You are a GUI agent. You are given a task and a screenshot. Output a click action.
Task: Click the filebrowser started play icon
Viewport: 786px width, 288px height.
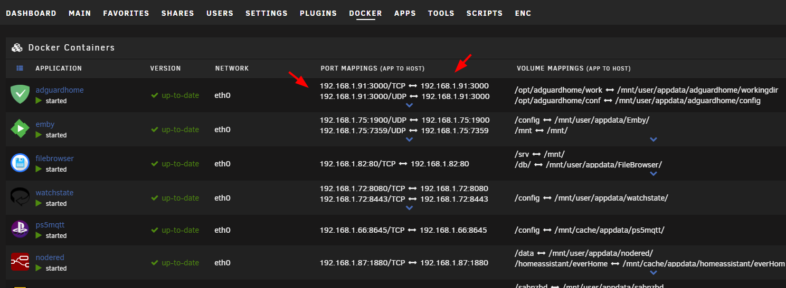39,169
